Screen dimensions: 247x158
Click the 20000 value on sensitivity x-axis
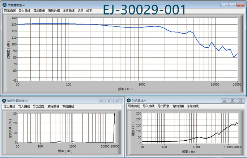(x=237, y=84)
